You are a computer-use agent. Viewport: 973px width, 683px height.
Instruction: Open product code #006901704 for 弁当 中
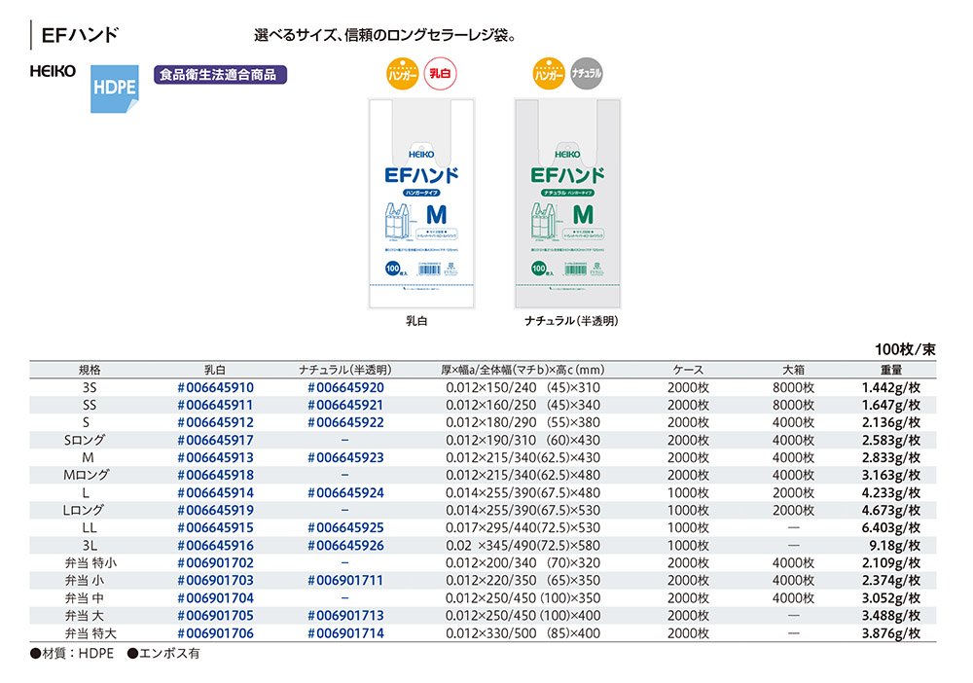215,598
